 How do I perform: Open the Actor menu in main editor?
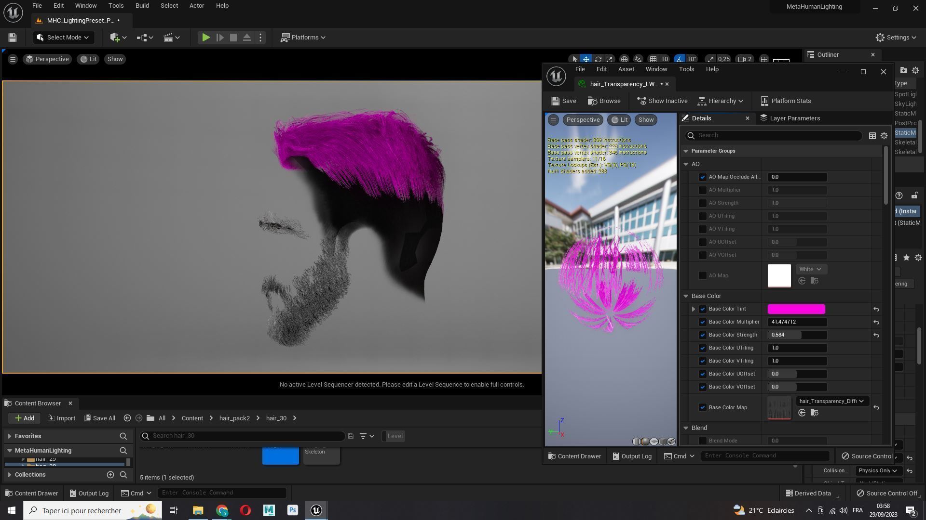coord(197,6)
